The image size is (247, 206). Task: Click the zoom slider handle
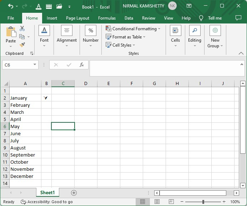pos(203,202)
